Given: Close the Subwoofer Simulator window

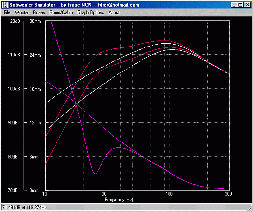Looking at the screenshot, I should tap(247, 5).
